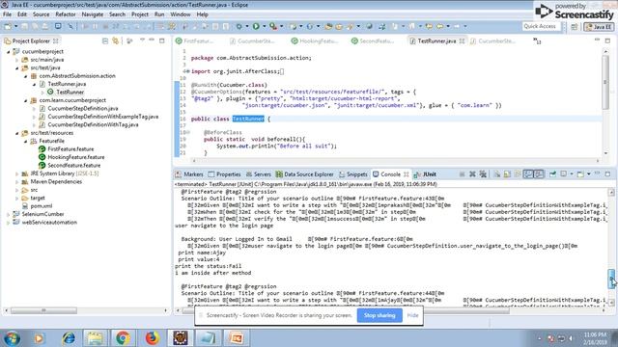This screenshot has height=347, width=618.
Task: Toggle Link with Editor in Project Explorer
Action: point(116,40)
